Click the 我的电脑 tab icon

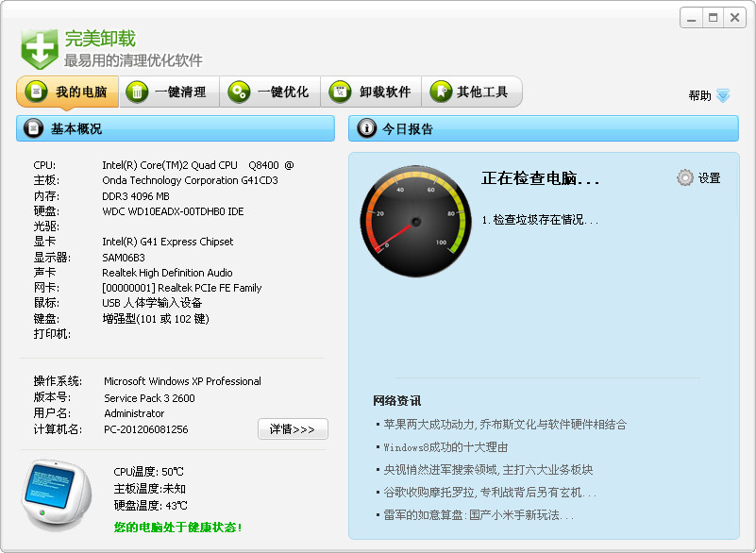(x=36, y=92)
